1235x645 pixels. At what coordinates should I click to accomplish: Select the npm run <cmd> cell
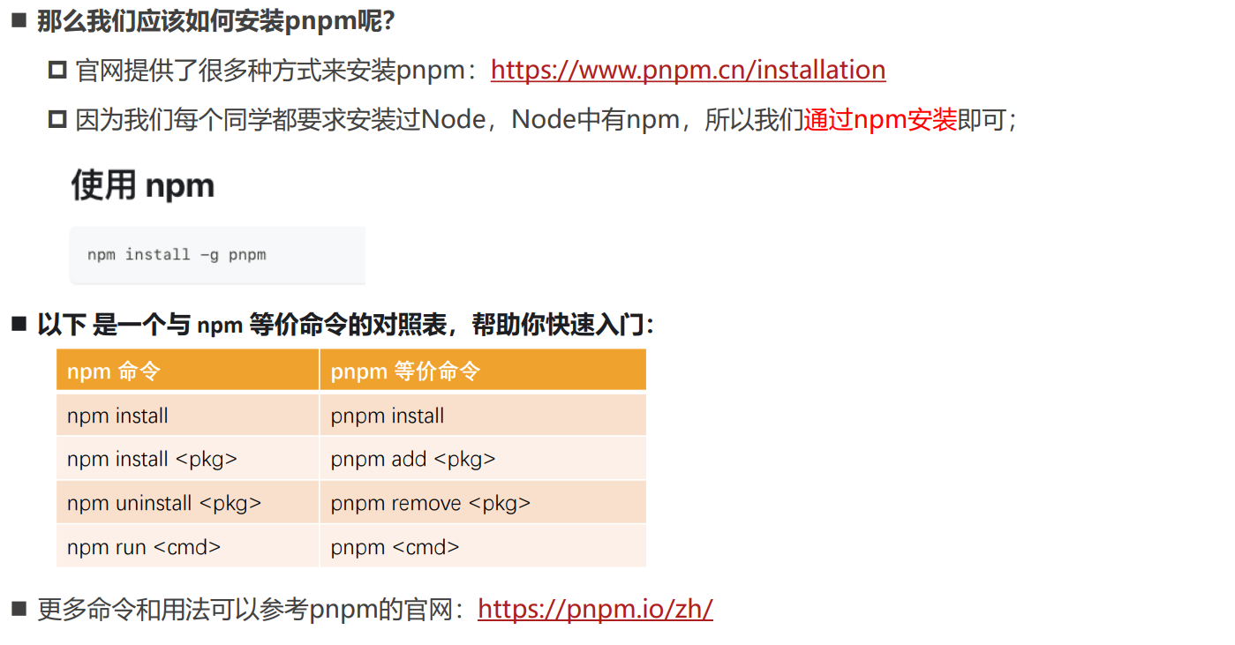click(187, 546)
